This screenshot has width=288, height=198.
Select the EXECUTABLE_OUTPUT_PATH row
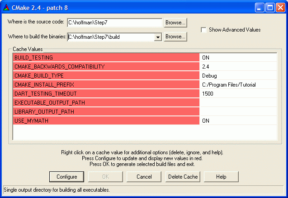pos(106,103)
